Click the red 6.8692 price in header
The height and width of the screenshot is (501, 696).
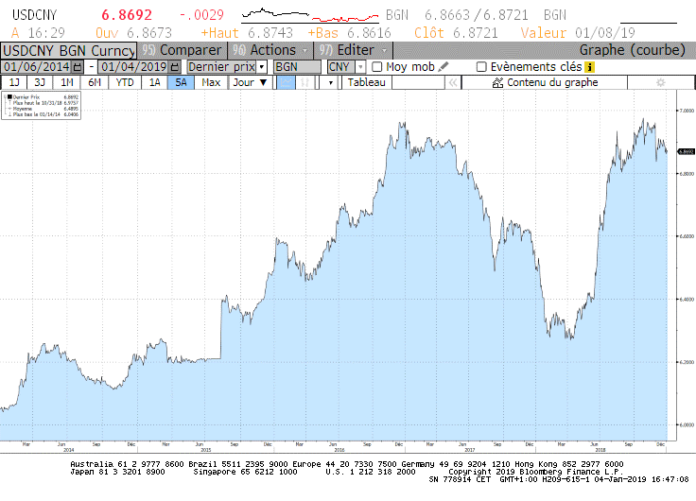click(127, 15)
